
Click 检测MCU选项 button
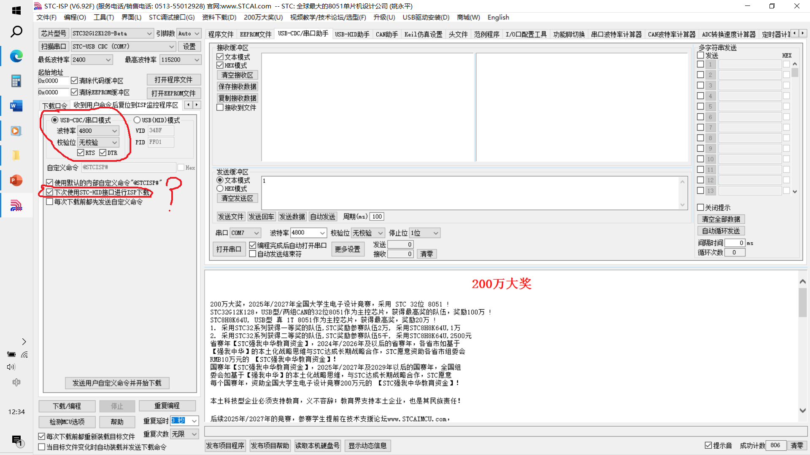coord(67,422)
